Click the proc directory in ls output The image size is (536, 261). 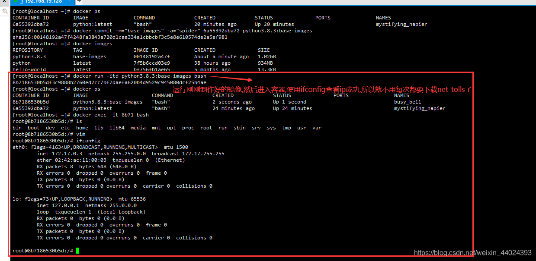point(188,128)
